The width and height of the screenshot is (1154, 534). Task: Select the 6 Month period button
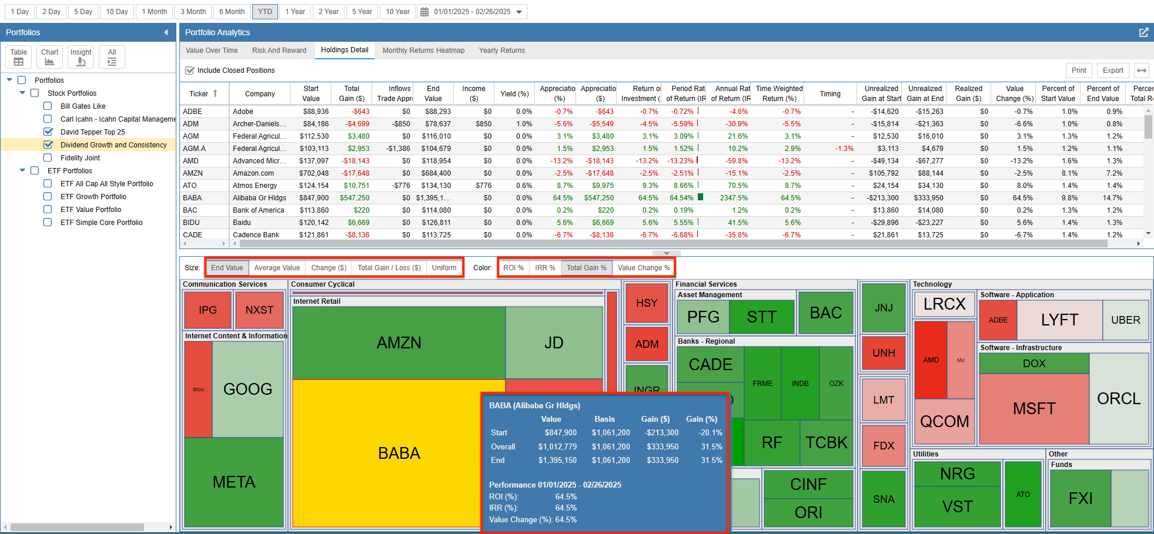pos(232,12)
